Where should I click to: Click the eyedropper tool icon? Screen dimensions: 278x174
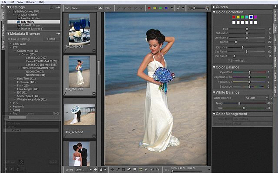point(118,169)
